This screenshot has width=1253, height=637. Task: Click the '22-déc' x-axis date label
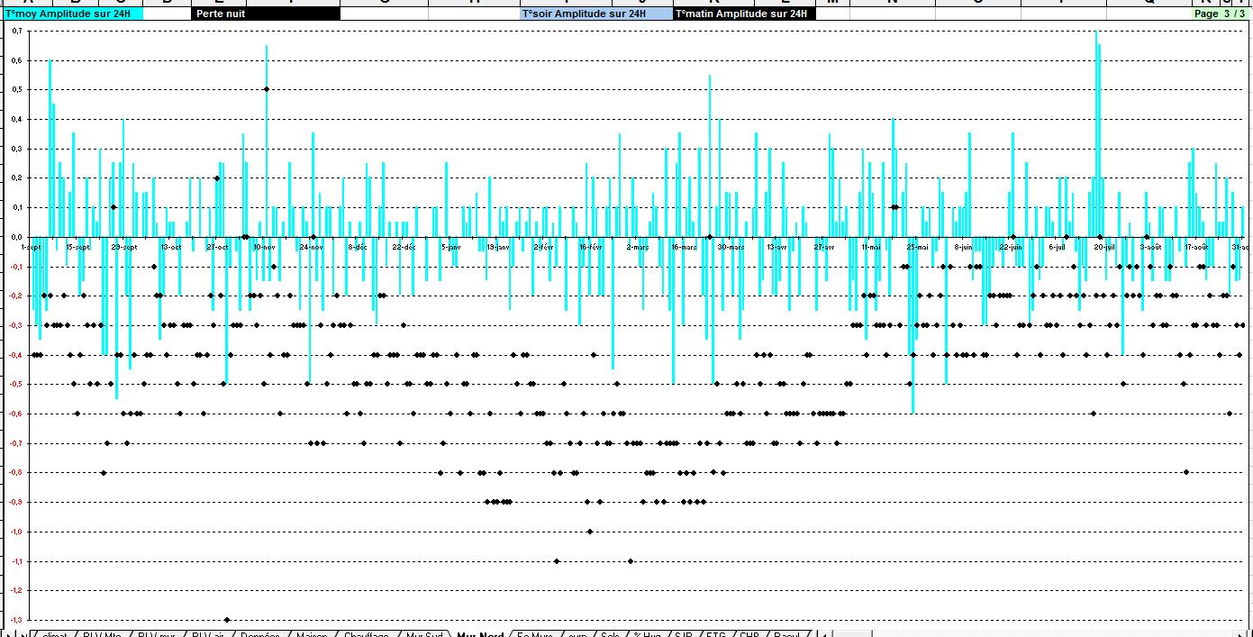[x=404, y=246]
